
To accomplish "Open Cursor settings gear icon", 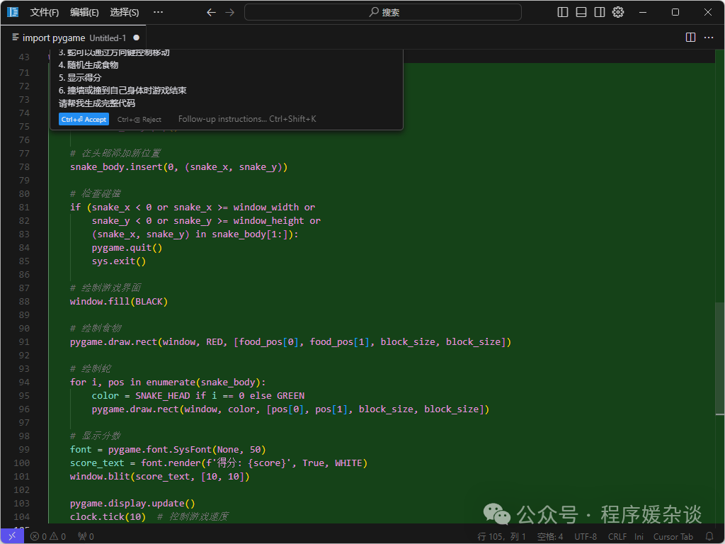I will [618, 12].
